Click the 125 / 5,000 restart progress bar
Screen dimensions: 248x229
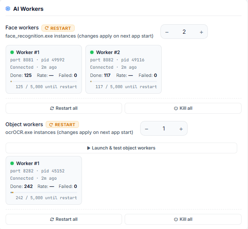(44, 82)
